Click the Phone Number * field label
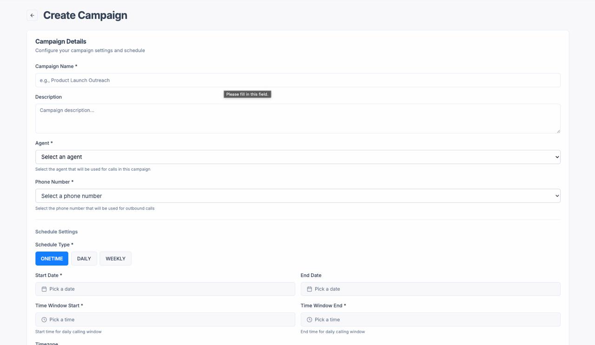This screenshot has height=345, width=595. coord(54,182)
